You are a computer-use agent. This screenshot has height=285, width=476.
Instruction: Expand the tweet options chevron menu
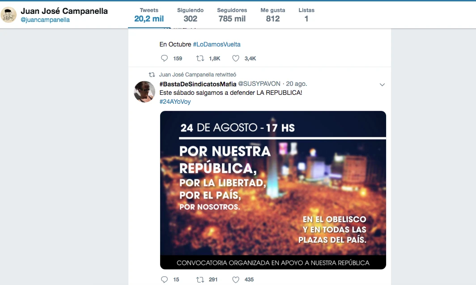[382, 85]
